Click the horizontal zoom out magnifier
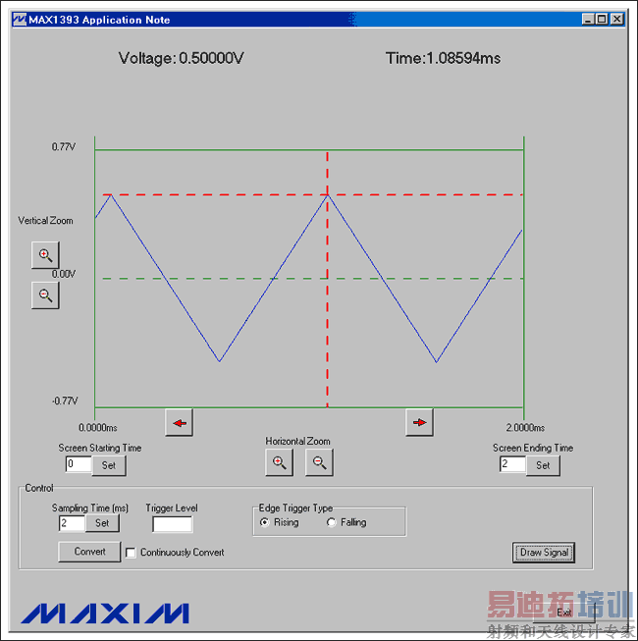 click(x=319, y=462)
